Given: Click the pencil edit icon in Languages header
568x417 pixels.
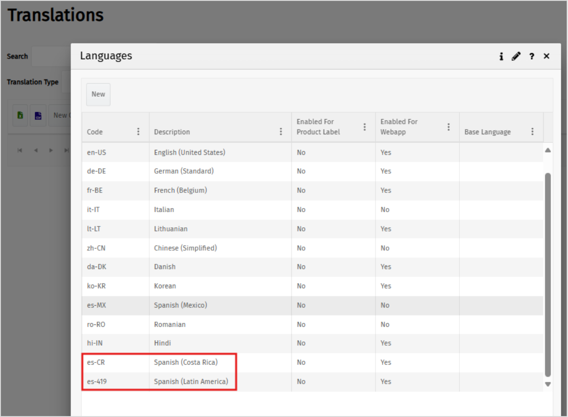Looking at the screenshot, I should click(x=516, y=56).
